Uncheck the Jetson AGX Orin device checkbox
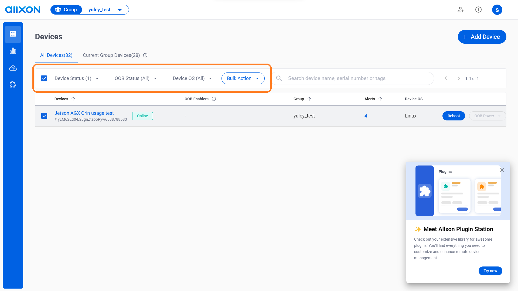The width and height of the screenshot is (518, 291). 44,116
